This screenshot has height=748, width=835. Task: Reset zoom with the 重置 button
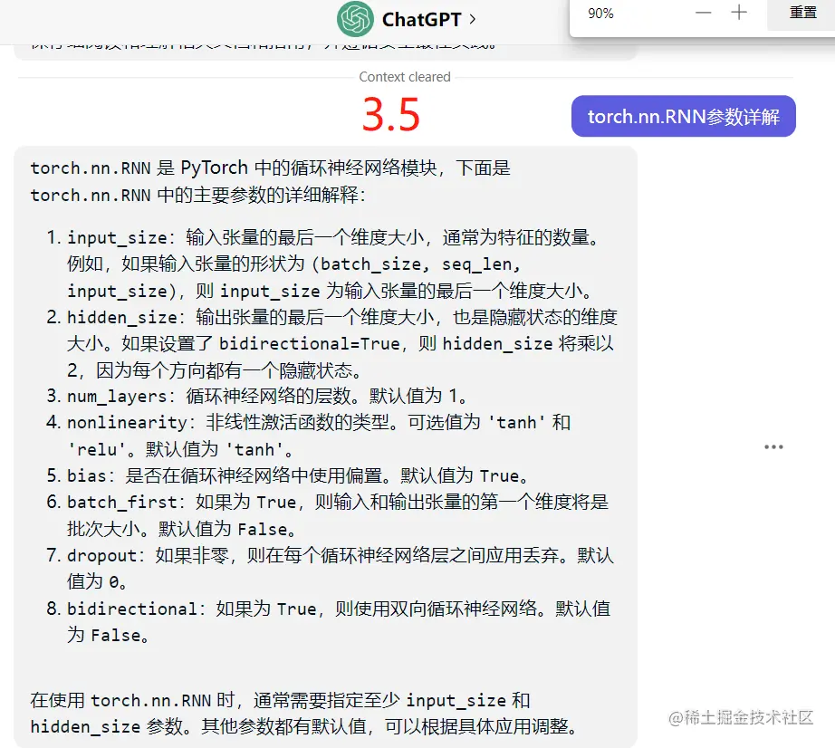802,13
